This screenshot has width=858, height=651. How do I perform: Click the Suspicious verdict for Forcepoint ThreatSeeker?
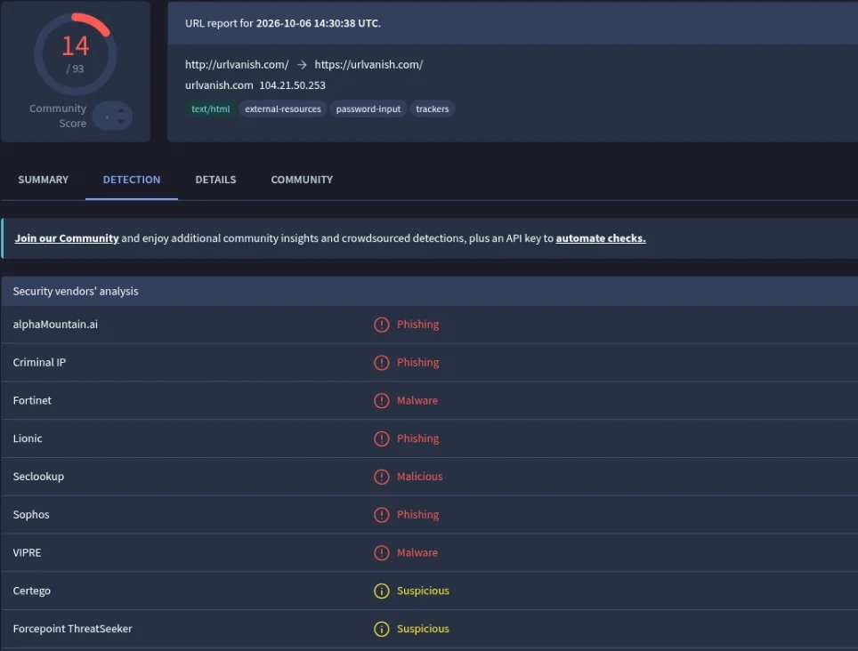pyautogui.click(x=423, y=629)
